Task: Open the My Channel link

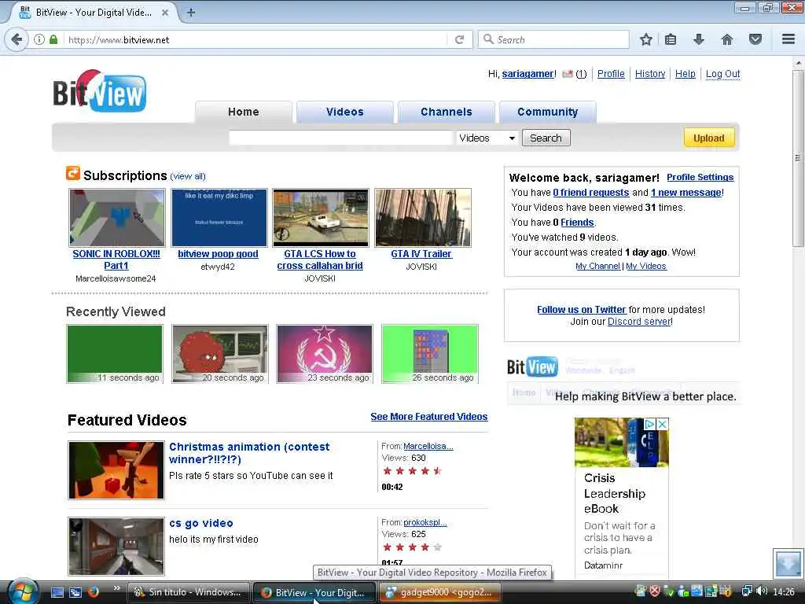Action: (597, 266)
